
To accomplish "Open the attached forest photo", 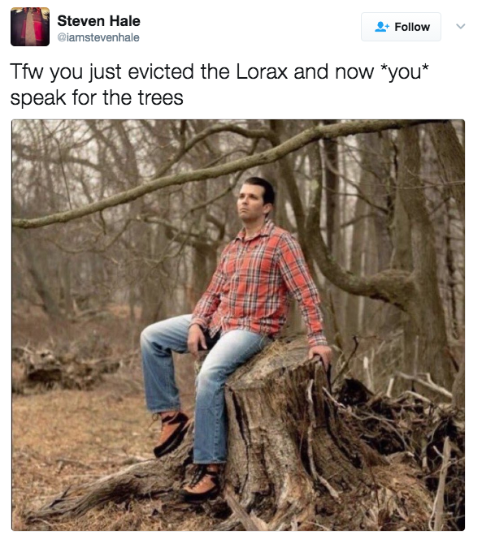I will coord(238,326).
